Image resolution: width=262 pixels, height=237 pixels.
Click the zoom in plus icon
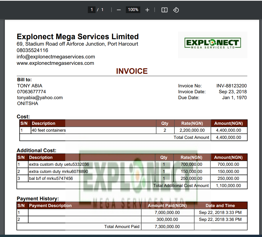click(147, 10)
